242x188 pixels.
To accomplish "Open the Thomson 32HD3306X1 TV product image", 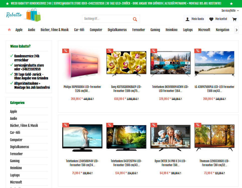I will pos(215,138).
